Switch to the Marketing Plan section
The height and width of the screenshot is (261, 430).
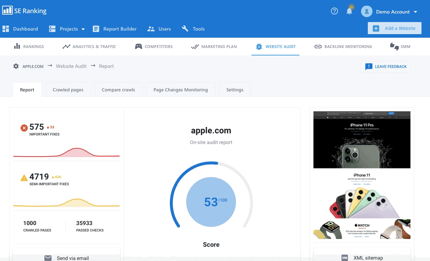[x=219, y=47]
